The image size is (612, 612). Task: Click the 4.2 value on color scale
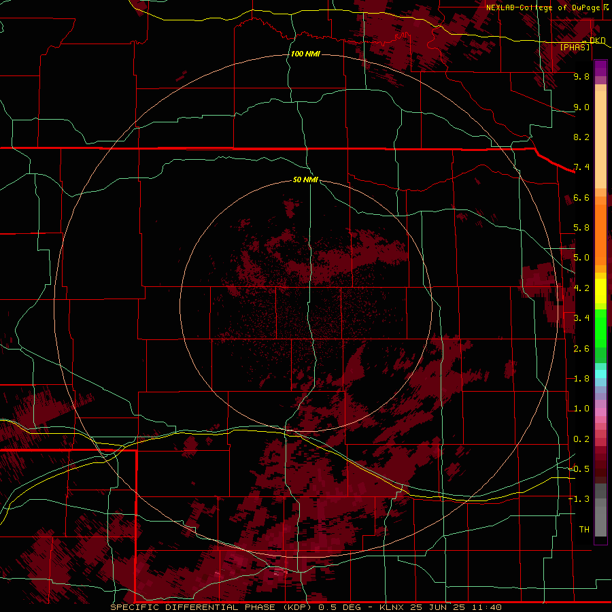click(581, 288)
